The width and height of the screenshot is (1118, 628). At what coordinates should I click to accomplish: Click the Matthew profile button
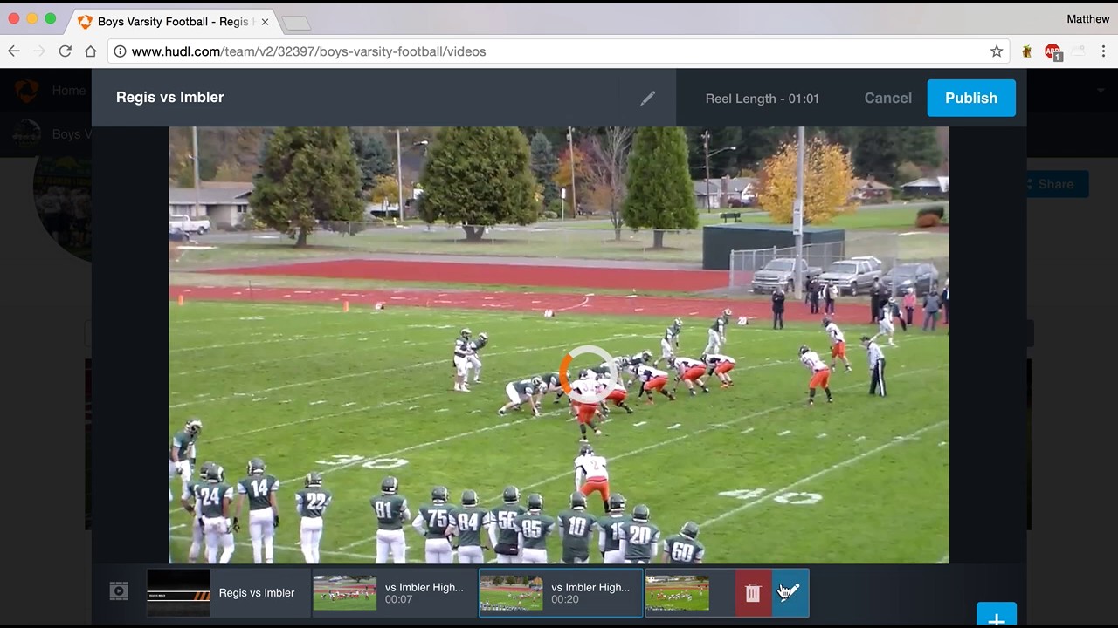1088,19
